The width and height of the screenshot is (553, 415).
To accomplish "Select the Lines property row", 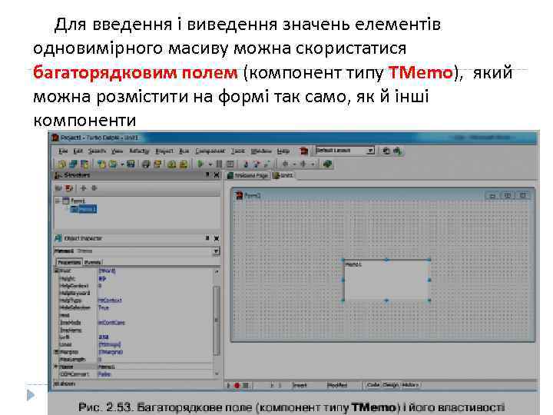I will click(x=134, y=344).
